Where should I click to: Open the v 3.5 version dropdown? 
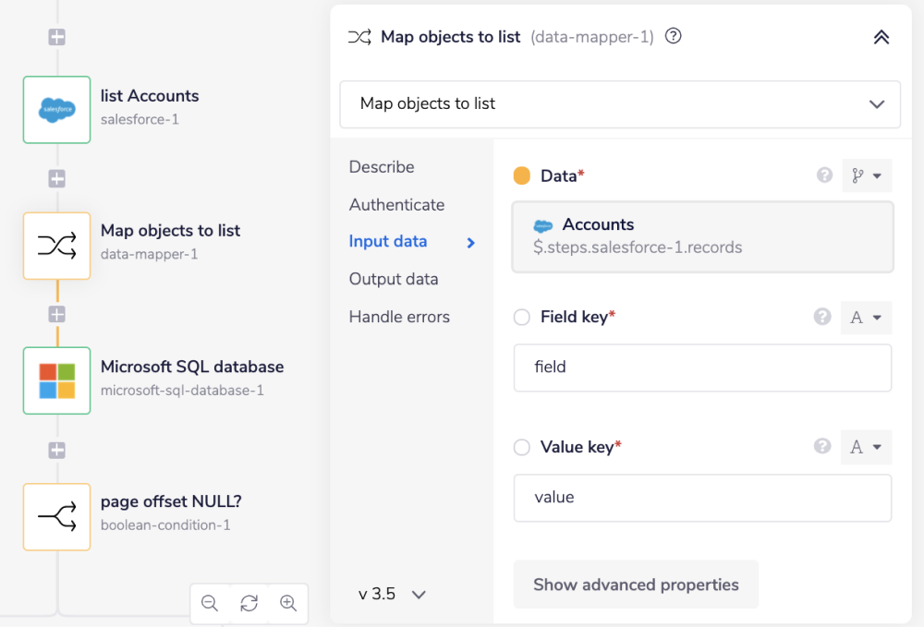click(x=392, y=594)
